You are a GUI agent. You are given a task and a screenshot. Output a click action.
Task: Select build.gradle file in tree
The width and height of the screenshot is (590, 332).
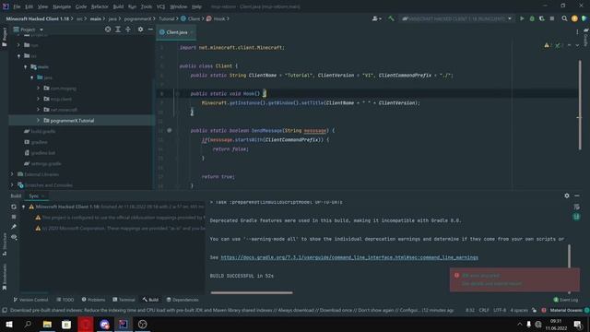click(x=40, y=131)
